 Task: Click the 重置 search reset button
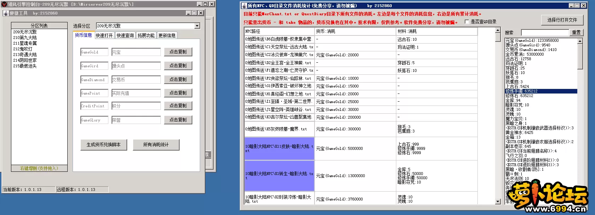click(x=576, y=32)
